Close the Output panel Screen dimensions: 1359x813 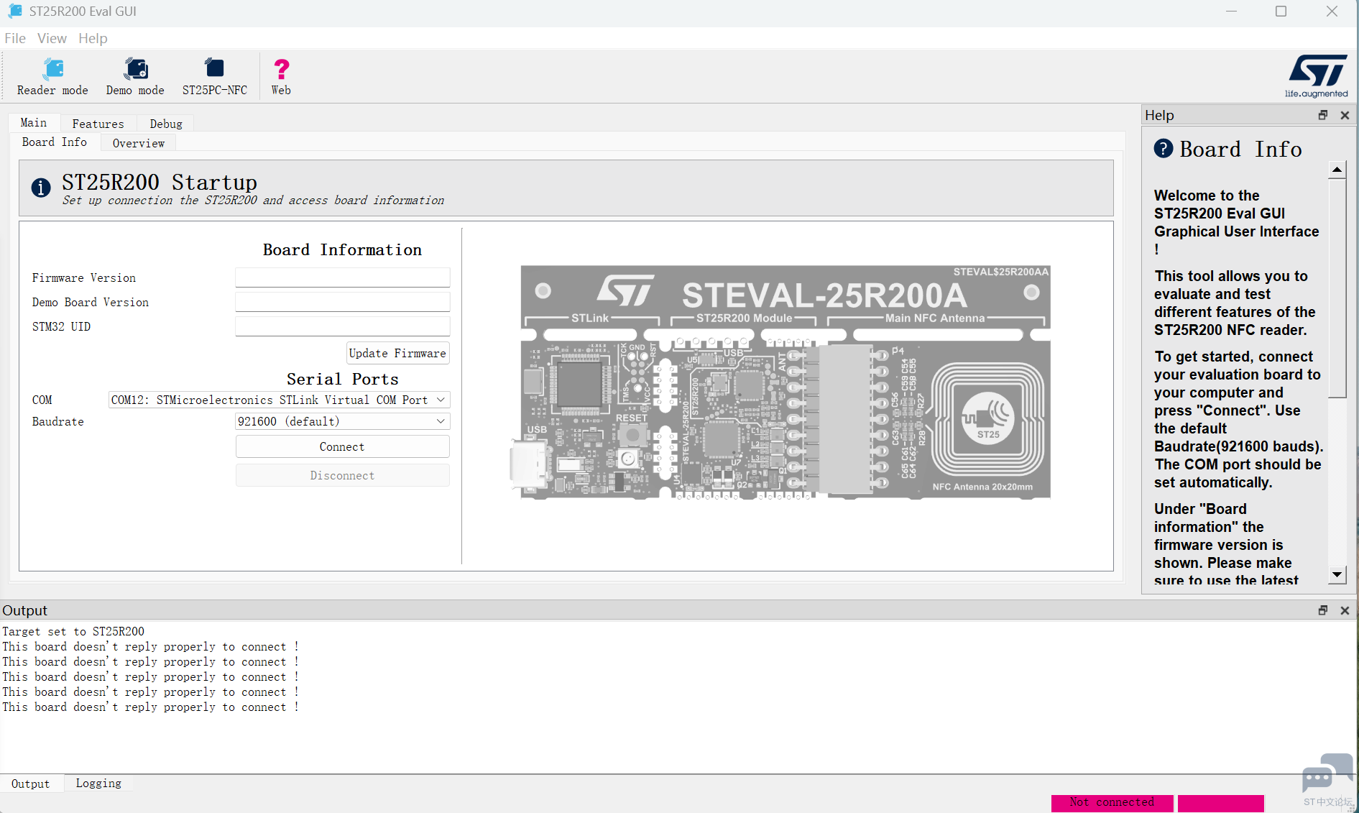(1345, 610)
